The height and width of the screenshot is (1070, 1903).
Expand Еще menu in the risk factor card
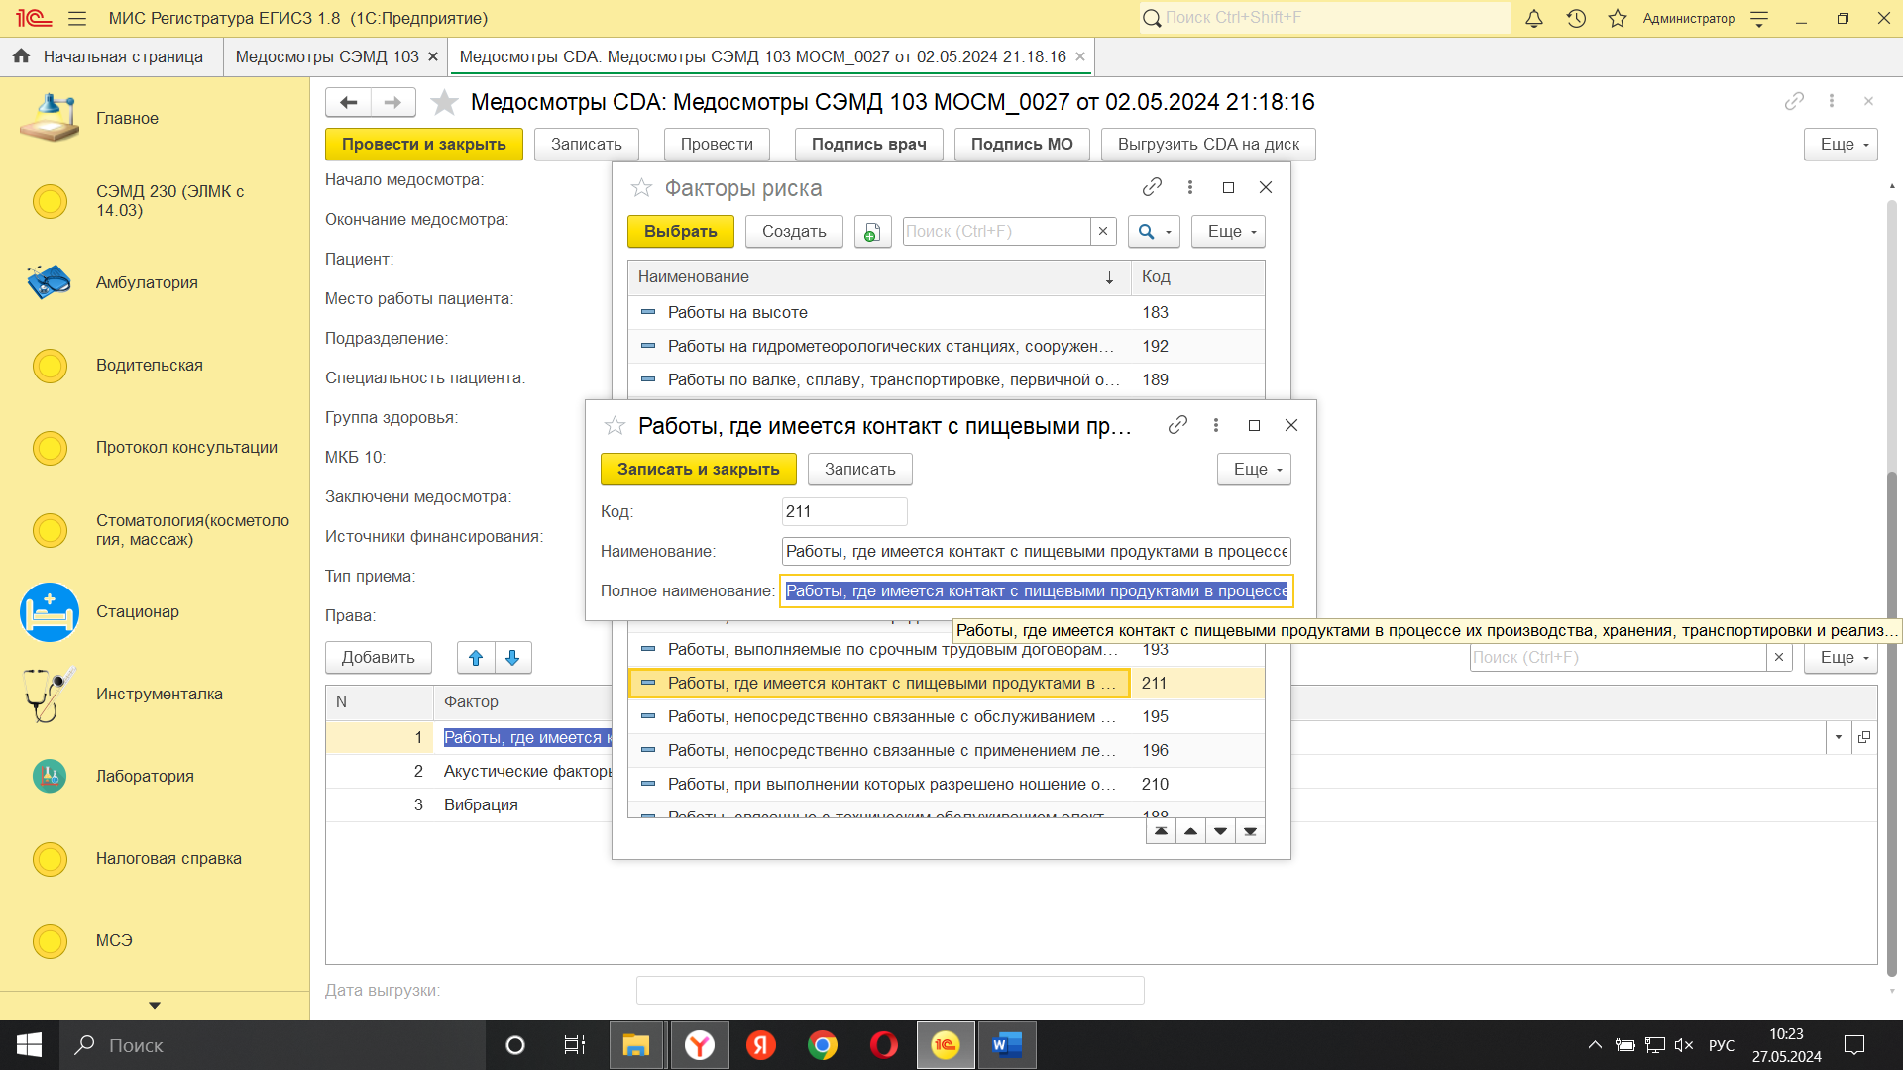coord(1254,470)
